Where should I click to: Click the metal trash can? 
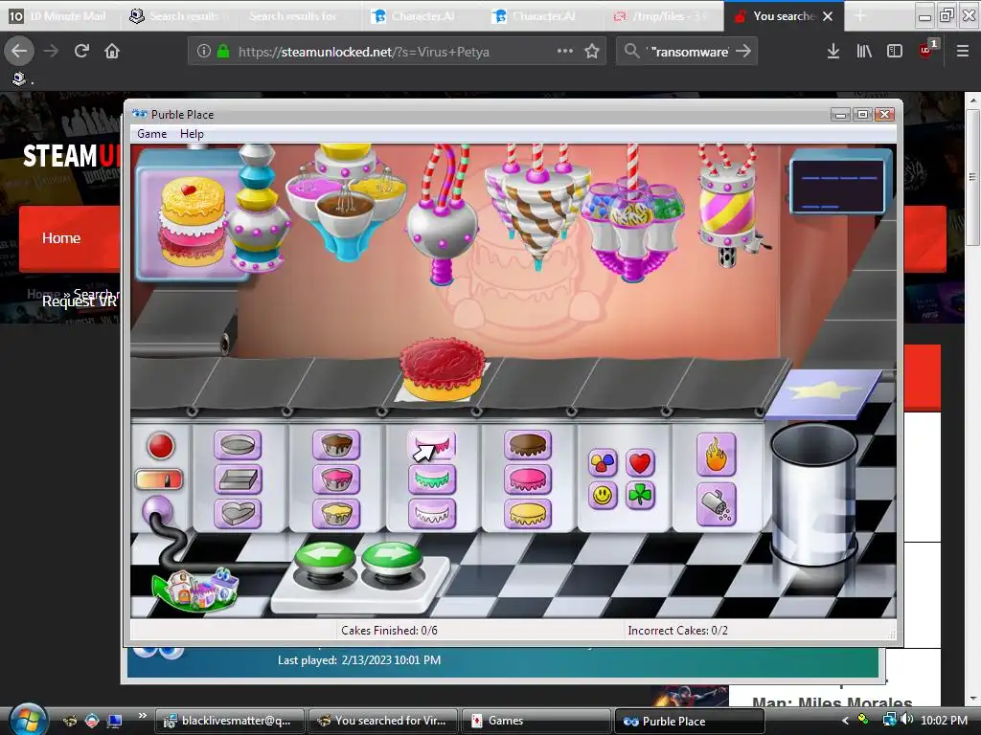pos(813,494)
